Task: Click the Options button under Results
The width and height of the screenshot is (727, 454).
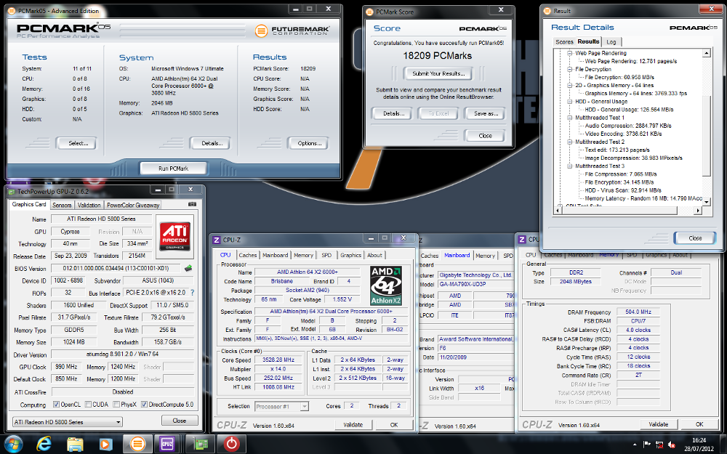Action: (x=309, y=143)
